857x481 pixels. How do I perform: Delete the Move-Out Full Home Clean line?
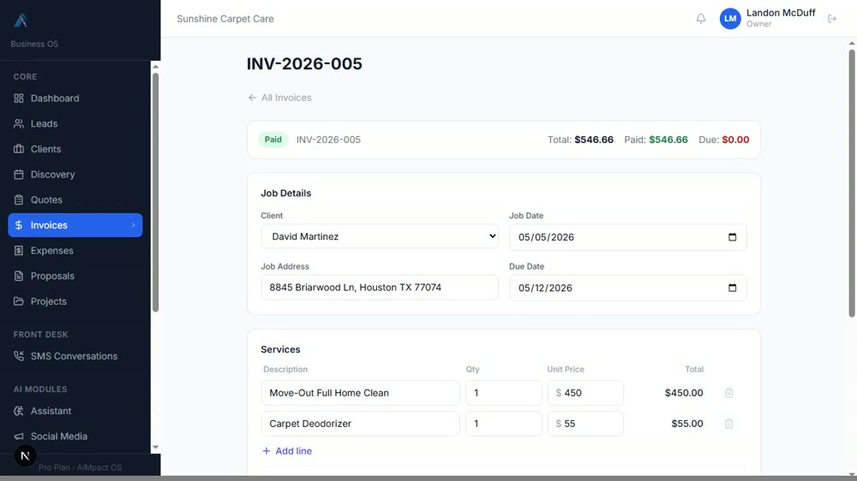[x=728, y=393]
